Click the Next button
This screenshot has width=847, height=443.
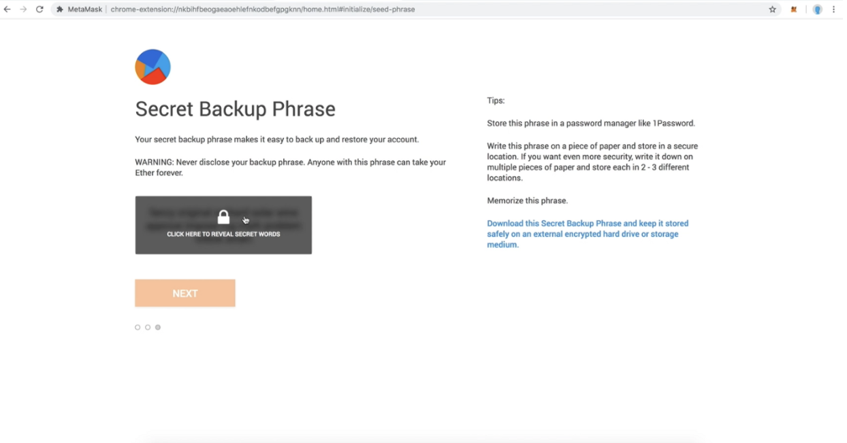pyautogui.click(x=185, y=294)
